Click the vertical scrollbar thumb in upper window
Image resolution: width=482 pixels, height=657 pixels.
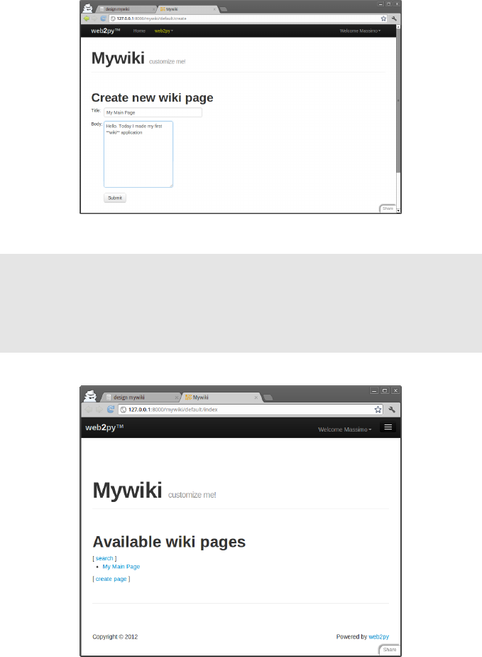(398, 100)
